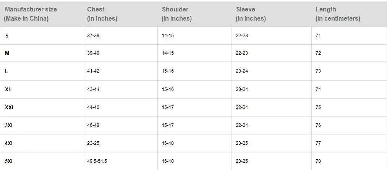This screenshot has height=170, width=387.
Task: Select chest value 43-44 for XL
Action: [93, 89]
